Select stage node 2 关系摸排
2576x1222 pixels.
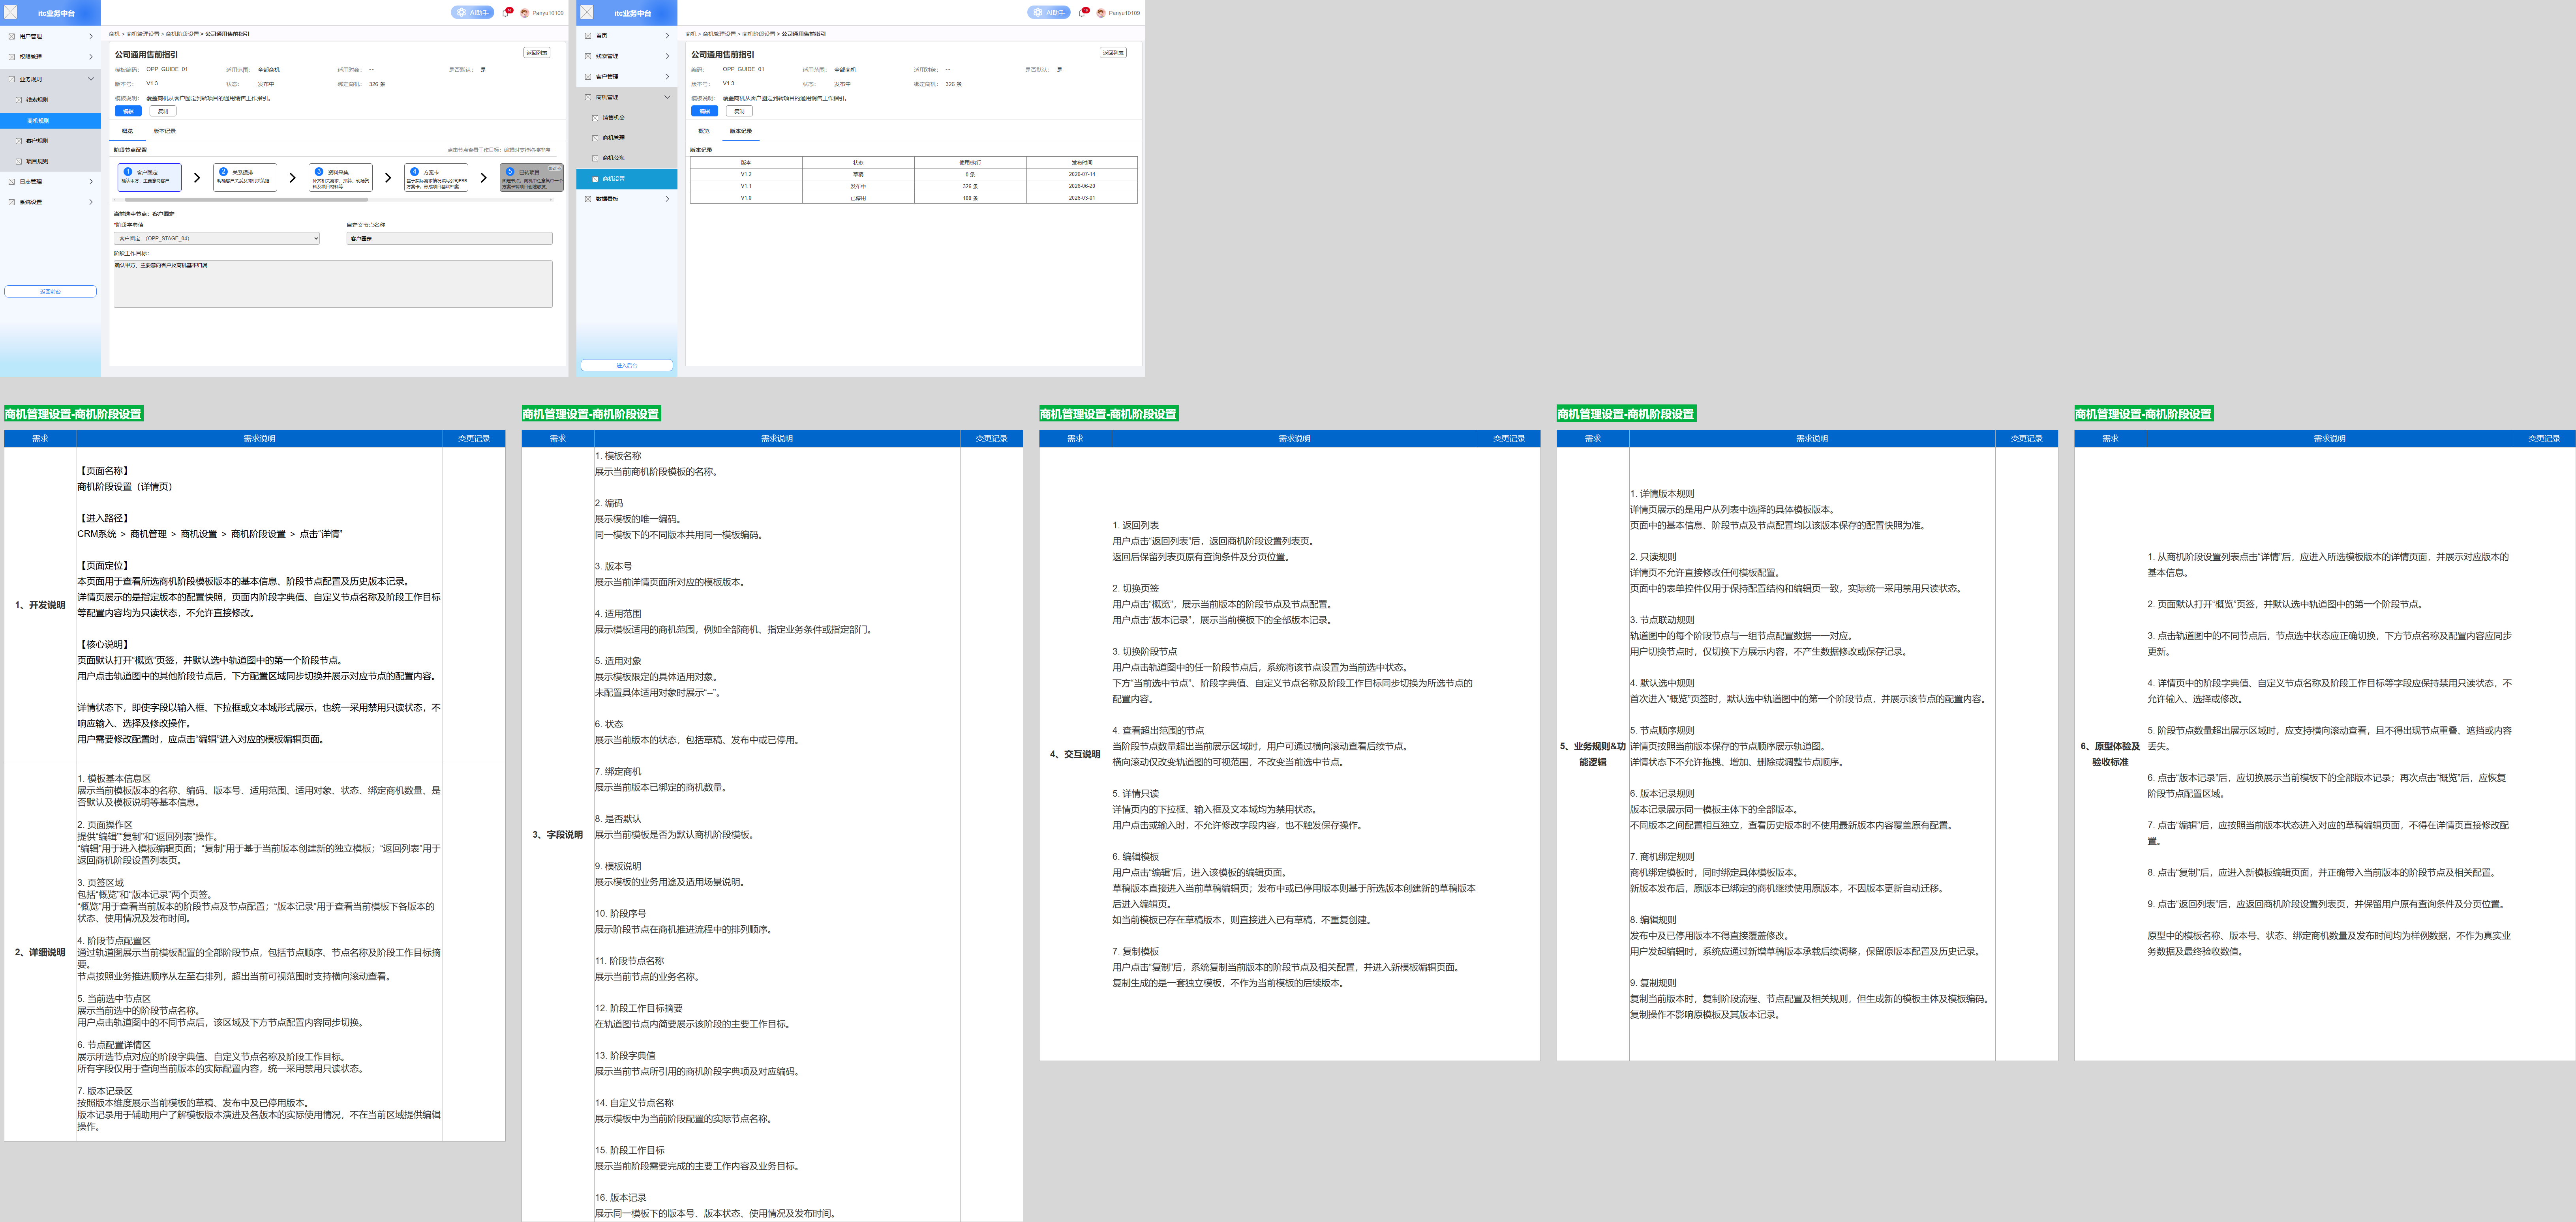tap(245, 178)
